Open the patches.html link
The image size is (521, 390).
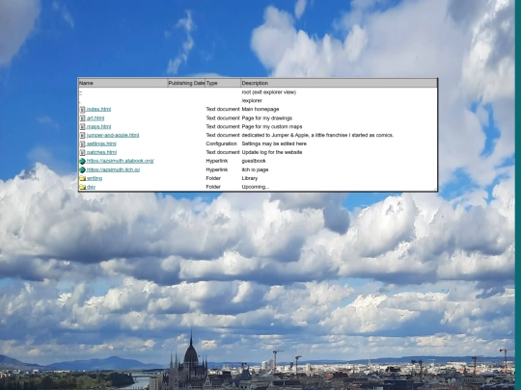tap(101, 152)
